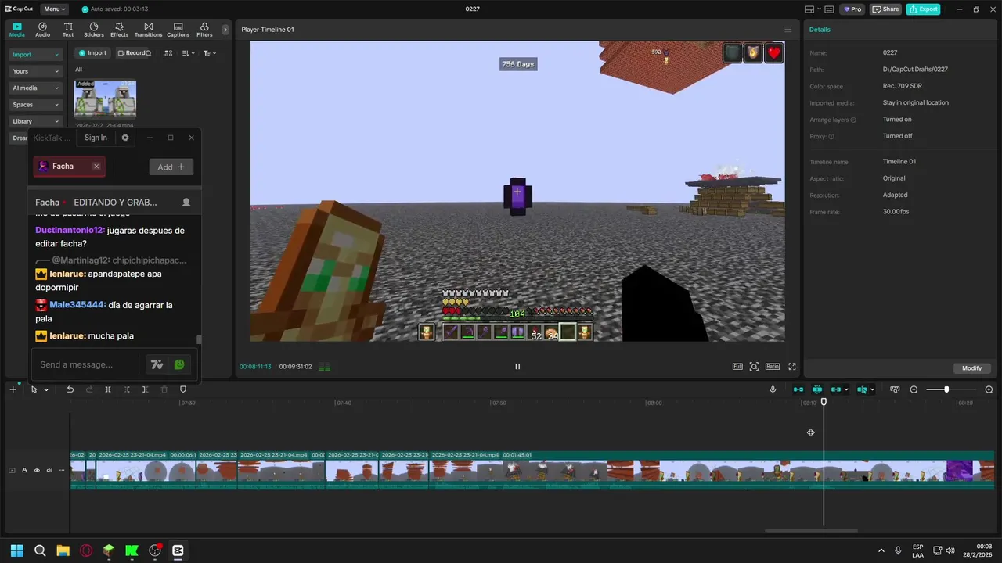Toggle preview axis on timeline
Screen dimensions: 1002x563
point(862,389)
